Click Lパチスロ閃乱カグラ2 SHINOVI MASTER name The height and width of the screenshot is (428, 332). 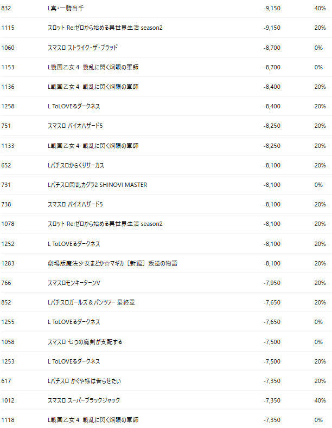click(97, 185)
